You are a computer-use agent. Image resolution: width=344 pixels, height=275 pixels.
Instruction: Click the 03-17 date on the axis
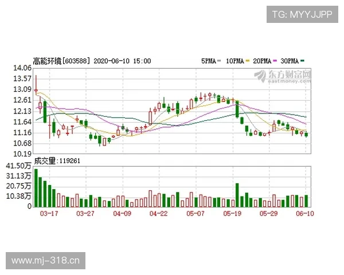49,213
